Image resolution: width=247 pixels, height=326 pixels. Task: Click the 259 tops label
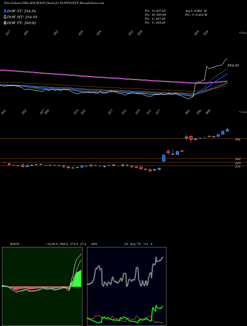coord(197,33)
